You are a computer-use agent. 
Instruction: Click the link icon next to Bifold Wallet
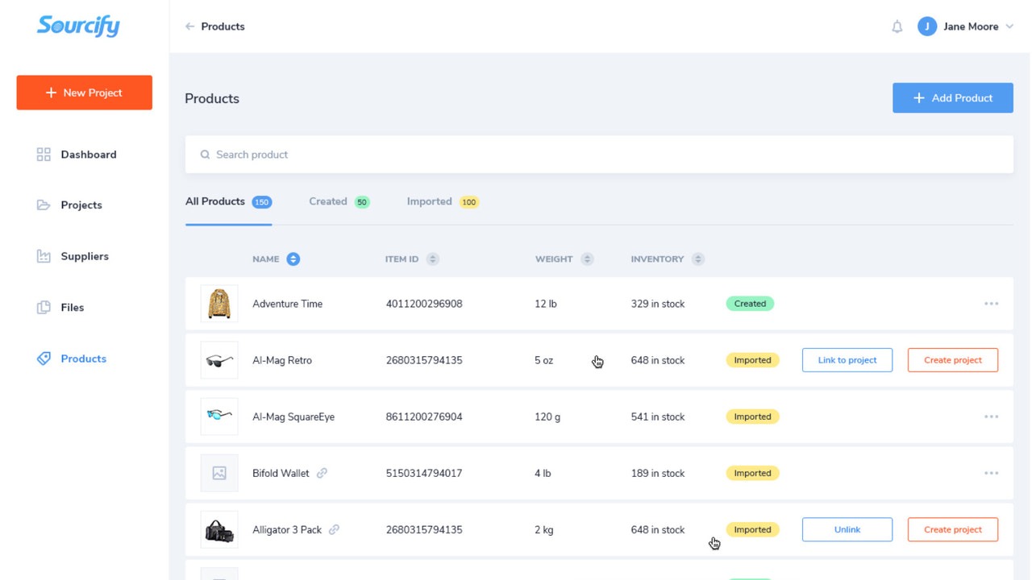pos(322,473)
